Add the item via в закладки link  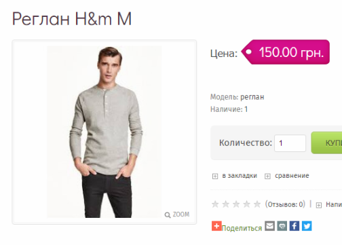coord(240,176)
